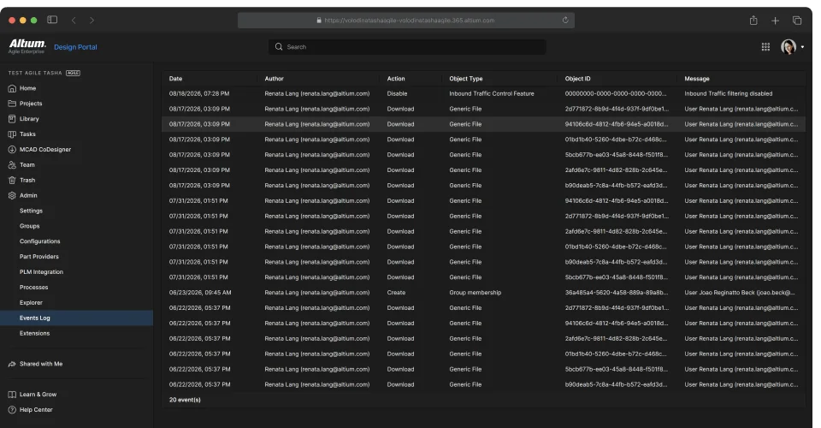This screenshot has width=821, height=428.
Task: Open Settings under Admin
Action: [x=31, y=211]
